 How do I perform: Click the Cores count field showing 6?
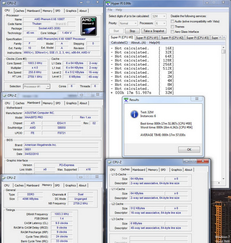point(72,86)
